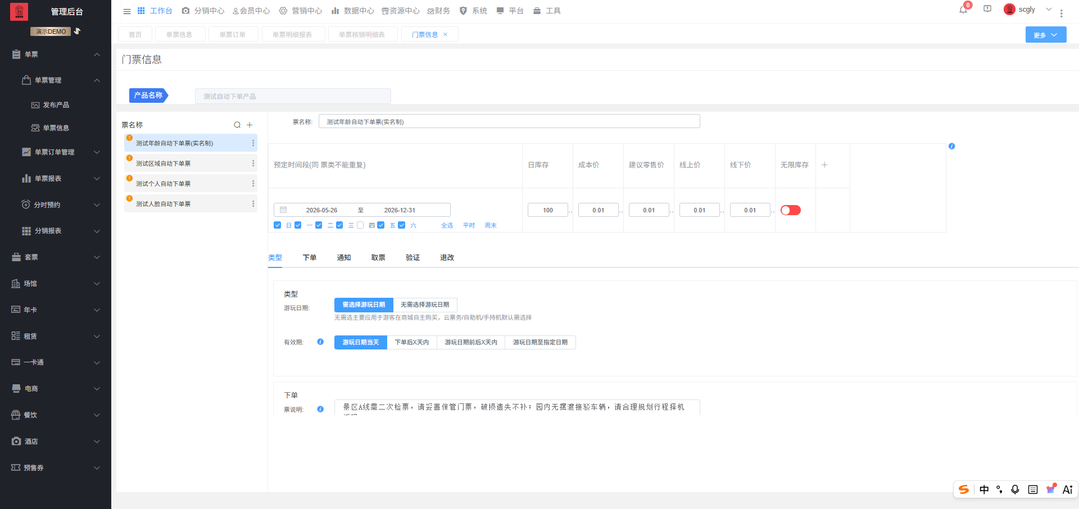Select 无需选择游玩日期 option
This screenshot has height=509, width=1079.
point(425,305)
